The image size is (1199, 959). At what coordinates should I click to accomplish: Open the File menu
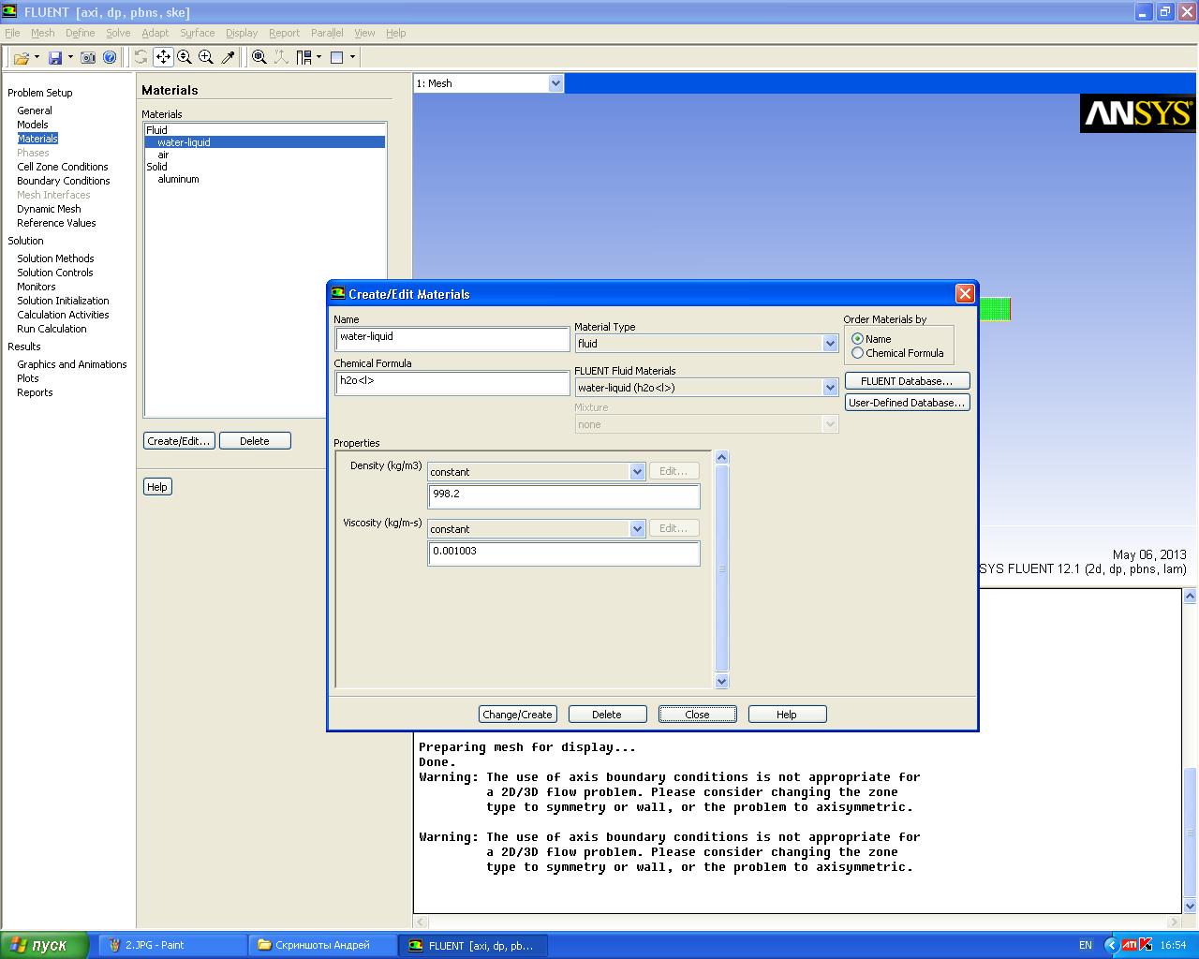pyautogui.click(x=12, y=33)
